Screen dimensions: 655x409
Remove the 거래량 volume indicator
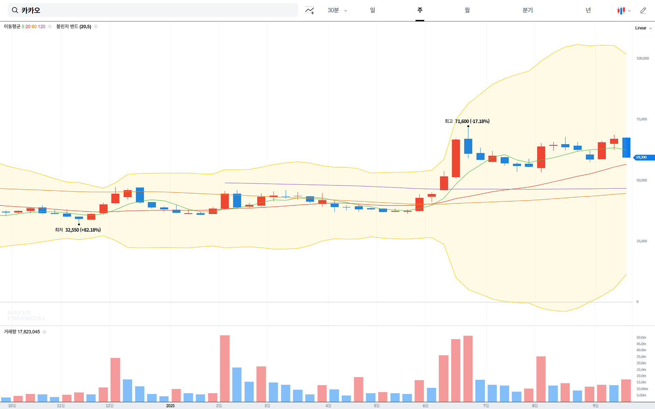pyautogui.click(x=44, y=332)
